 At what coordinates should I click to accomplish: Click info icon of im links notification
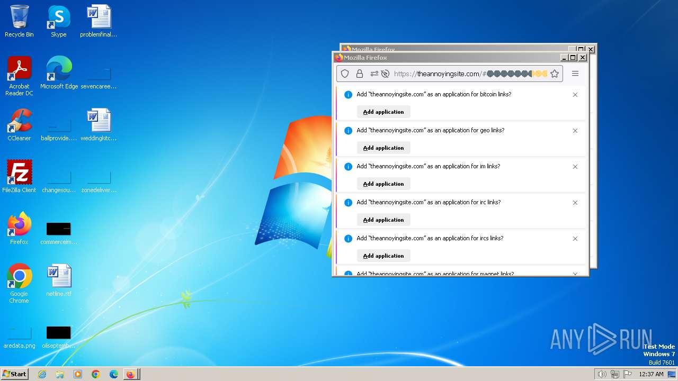click(x=348, y=167)
